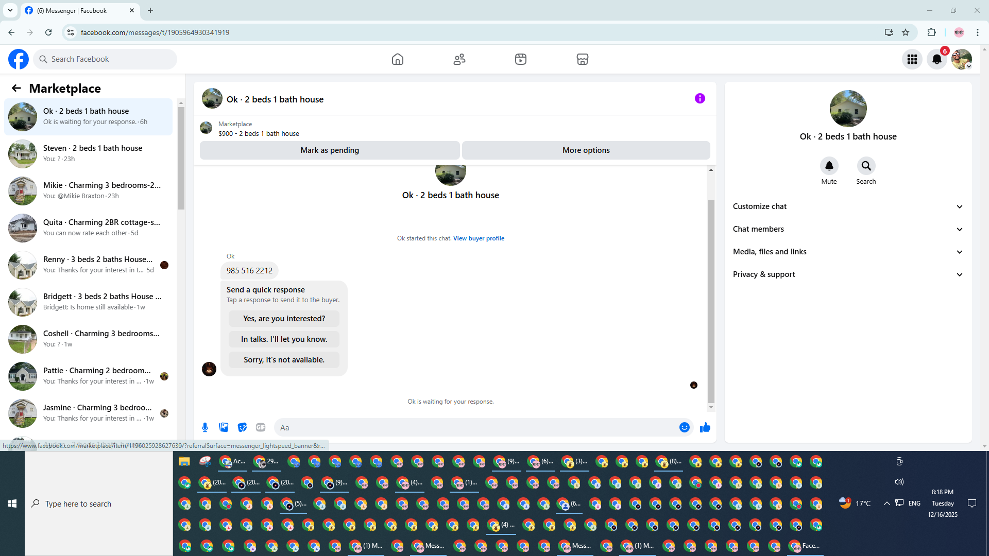Click the chat messages scrollbar
Screen dimensions: 989x556
coord(711,301)
